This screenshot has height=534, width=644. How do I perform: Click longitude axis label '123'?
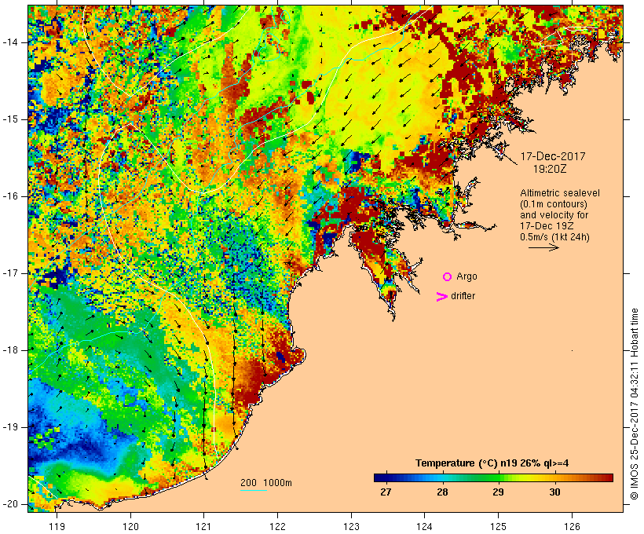point(351,527)
